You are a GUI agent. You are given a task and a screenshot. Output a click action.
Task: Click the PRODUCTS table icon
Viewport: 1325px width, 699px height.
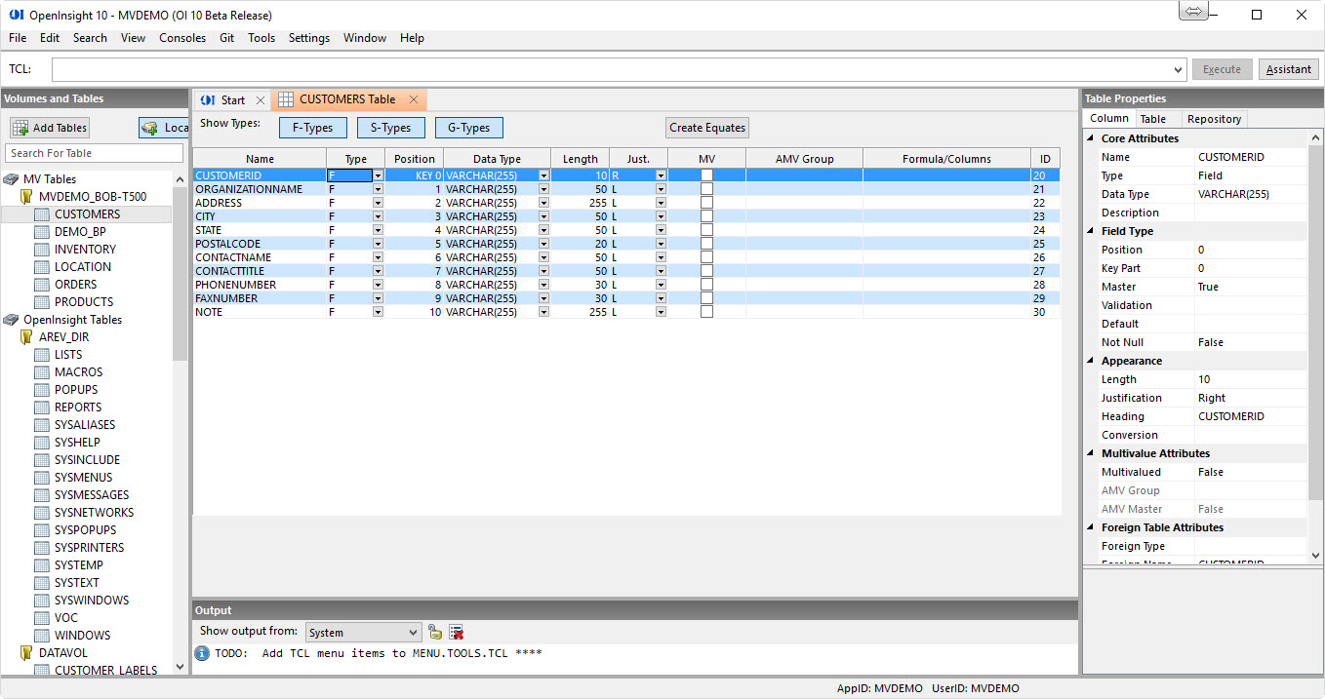42,302
